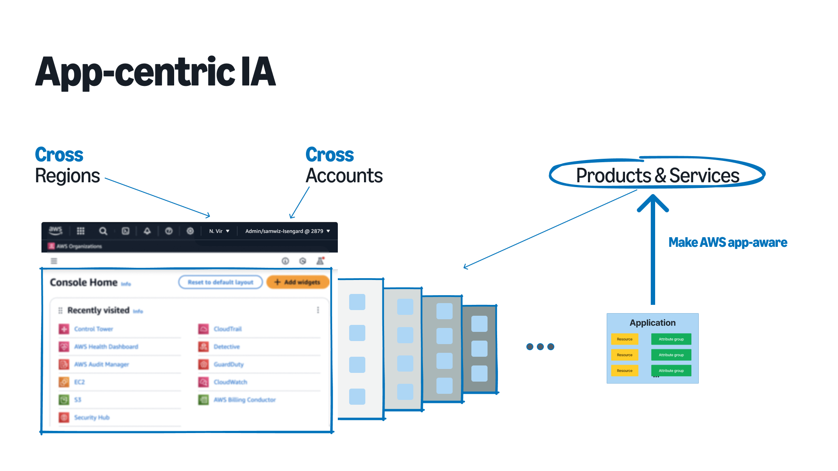Click the AWS Health Dashboard service icon
838x471 pixels.
coord(64,347)
